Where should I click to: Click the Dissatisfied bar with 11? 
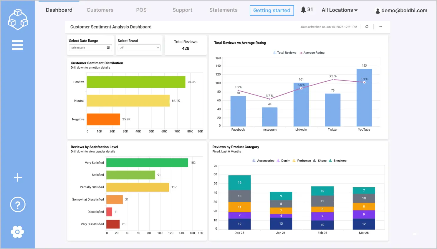pyautogui.click(x=109, y=212)
